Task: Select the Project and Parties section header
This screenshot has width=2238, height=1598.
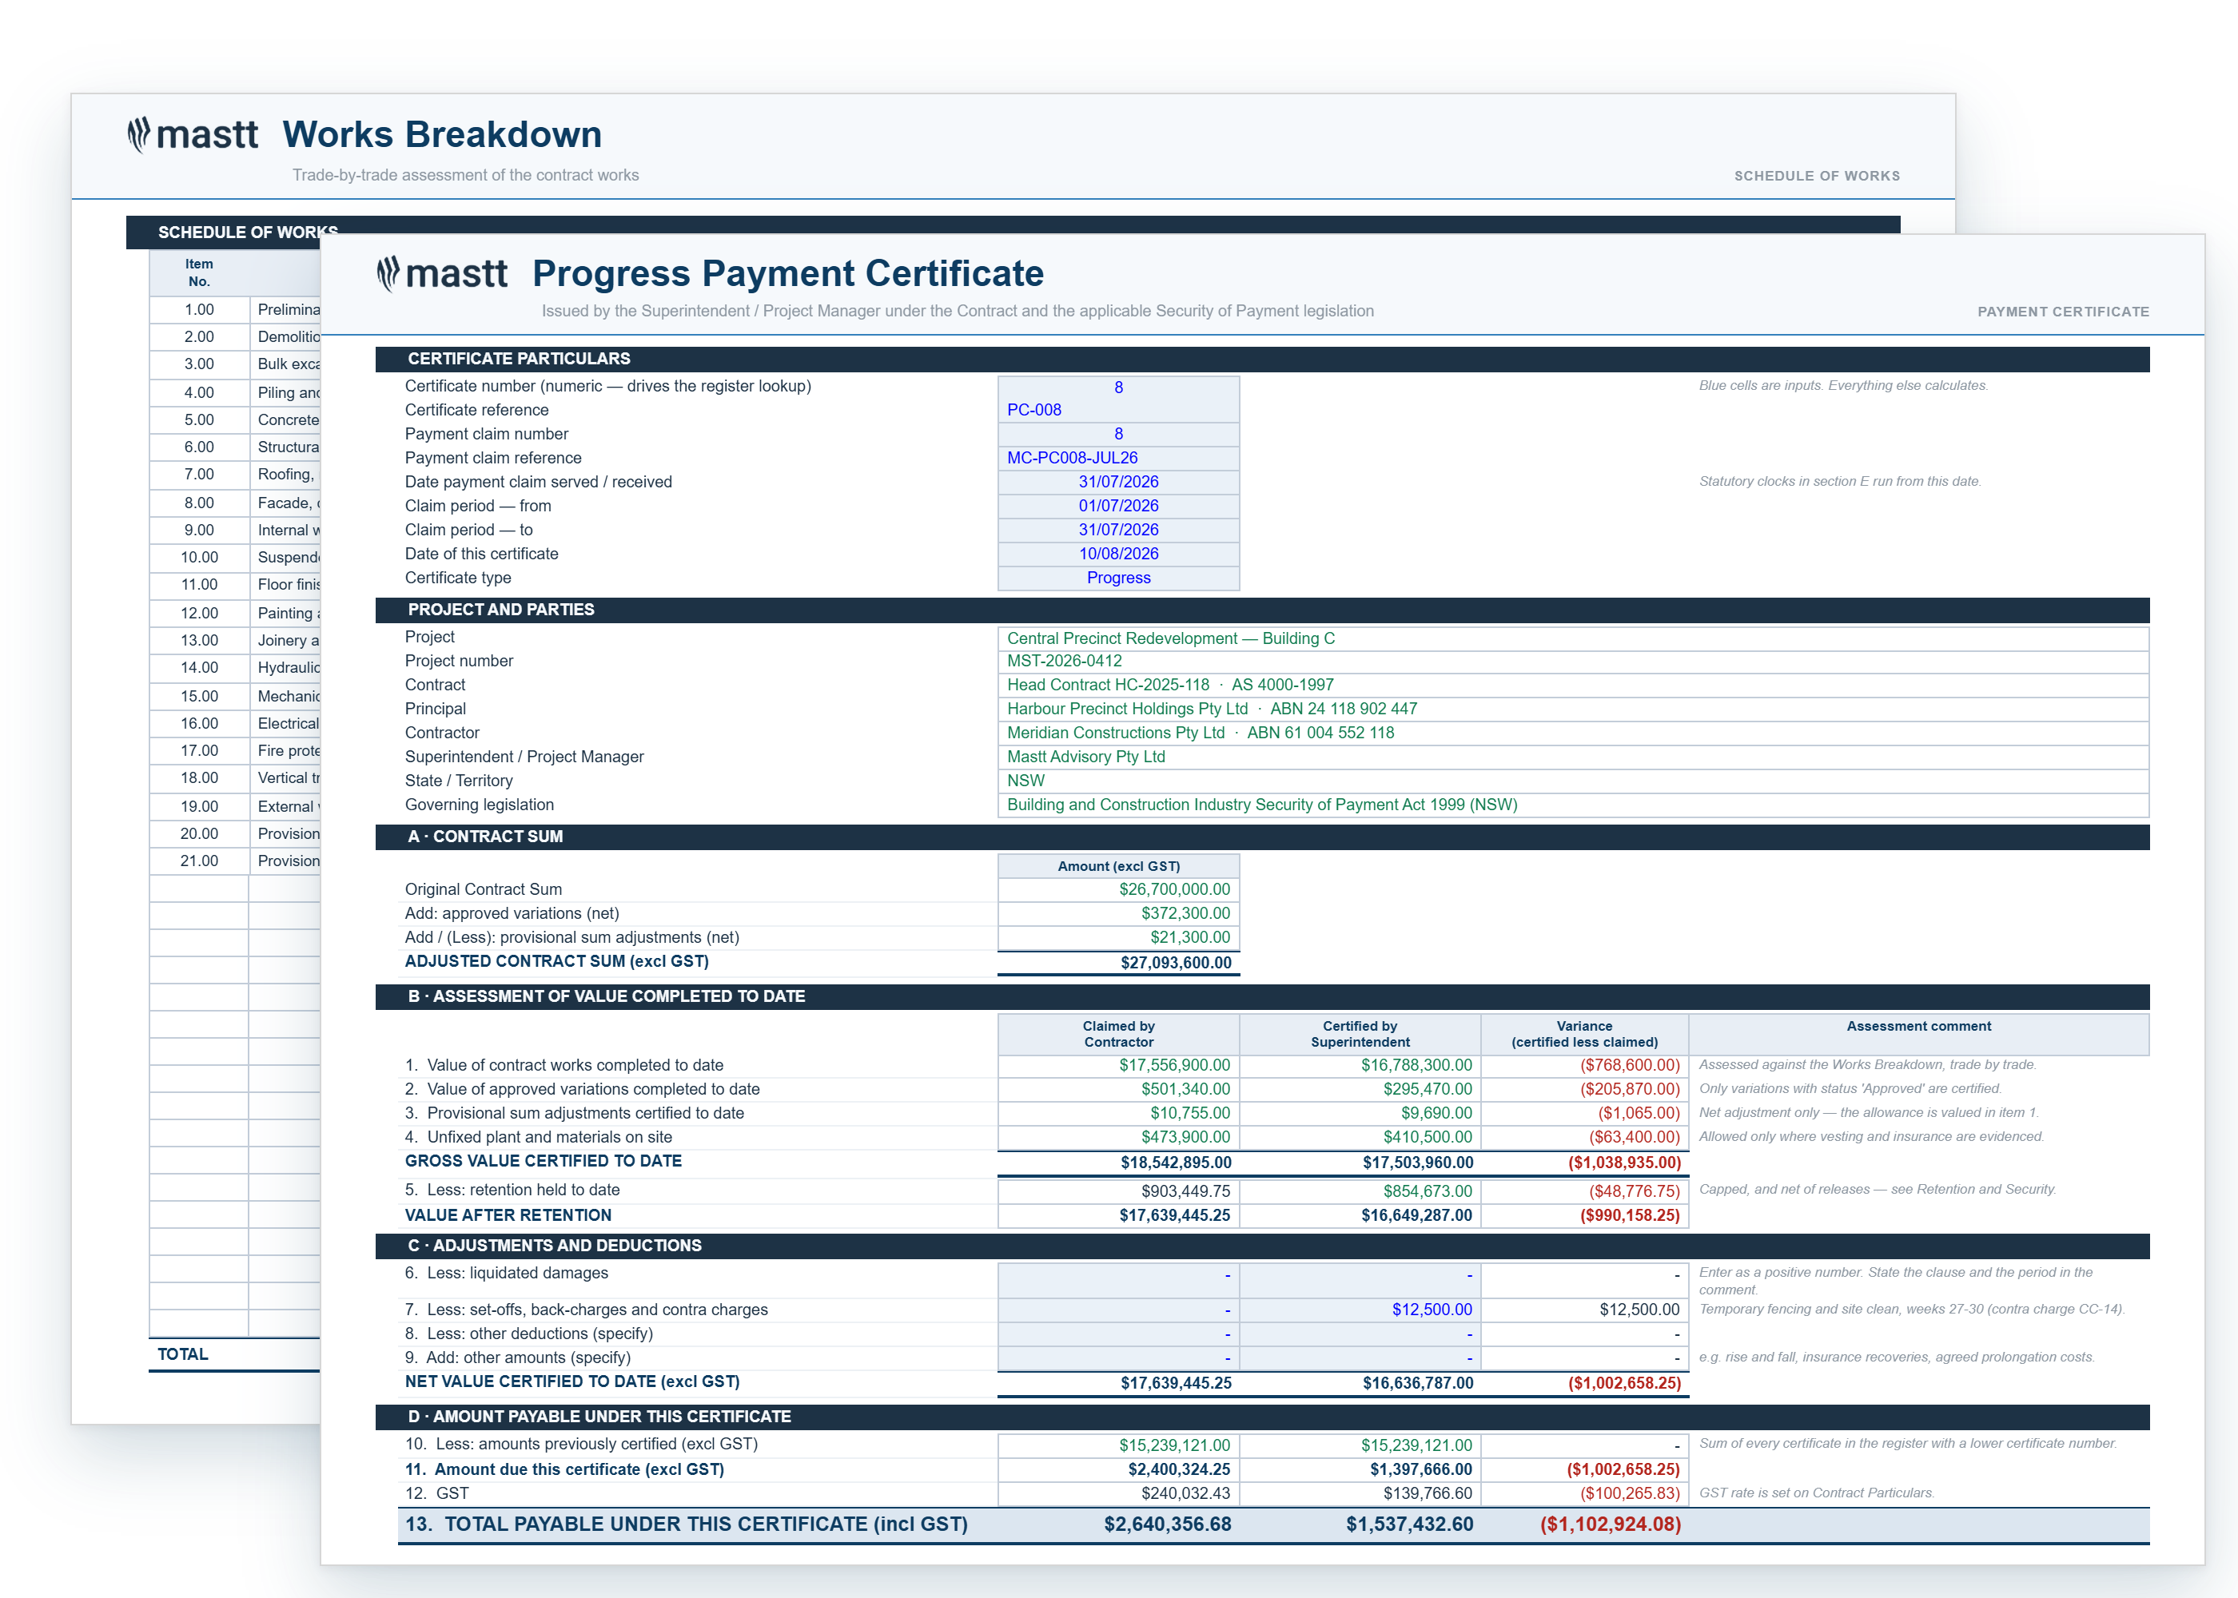Action: (1262, 610)
